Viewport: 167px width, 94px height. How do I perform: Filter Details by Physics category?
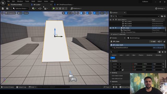pos(141,55)
